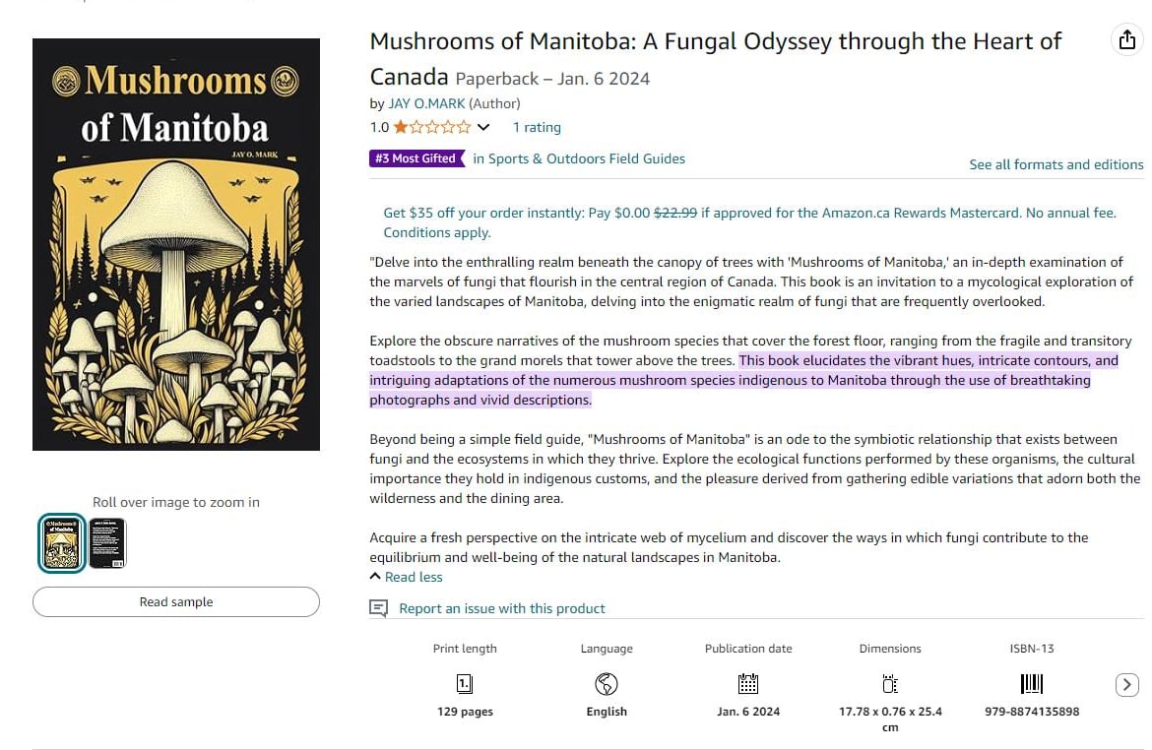Open the 1 rating link
Screen dimensions: 1152x750
(537, 127)
